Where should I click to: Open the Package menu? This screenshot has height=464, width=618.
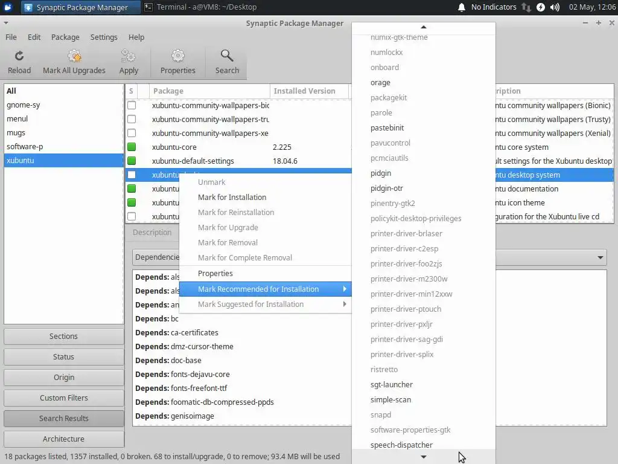[x=65, y=37]
